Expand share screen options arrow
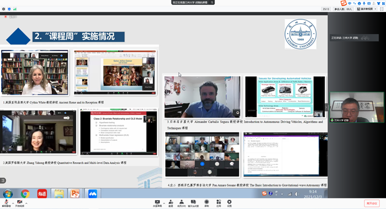Screen dimensions: 386x209 click(x=164, y=204)
